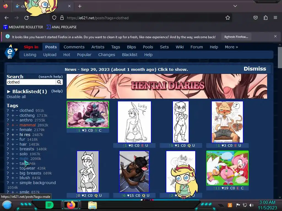Bookmark this page with the star icon

[x=228, y=18]
